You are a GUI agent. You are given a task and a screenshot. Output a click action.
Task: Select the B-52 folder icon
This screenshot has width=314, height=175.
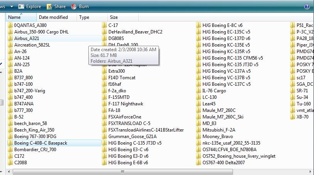pos(10,117)
